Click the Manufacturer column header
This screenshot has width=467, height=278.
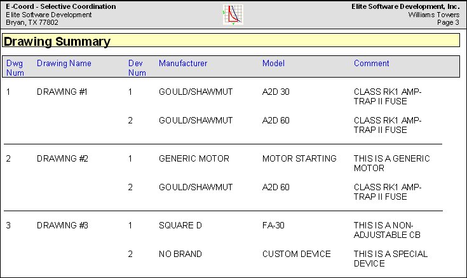pos(183,63)
